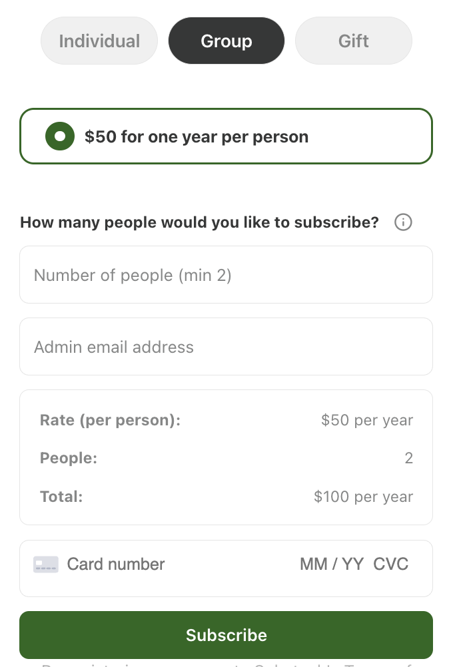Select the Group subscription tab
Image resolution: width=453 pixels, height=667 pixels.
[x=226, y=41]
